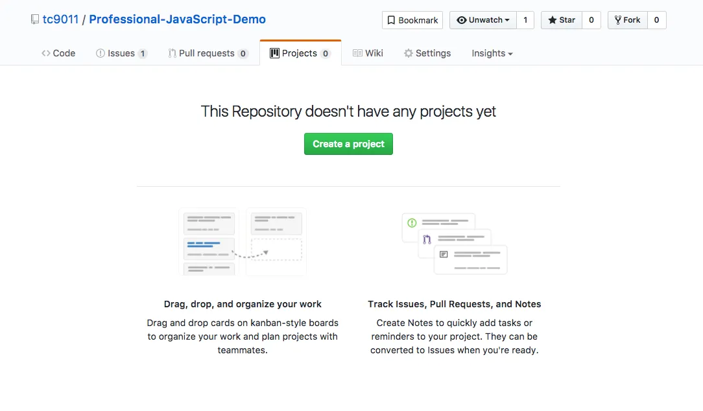Click the Settings gear icon

pyautogui.click(x=408, y=53)
